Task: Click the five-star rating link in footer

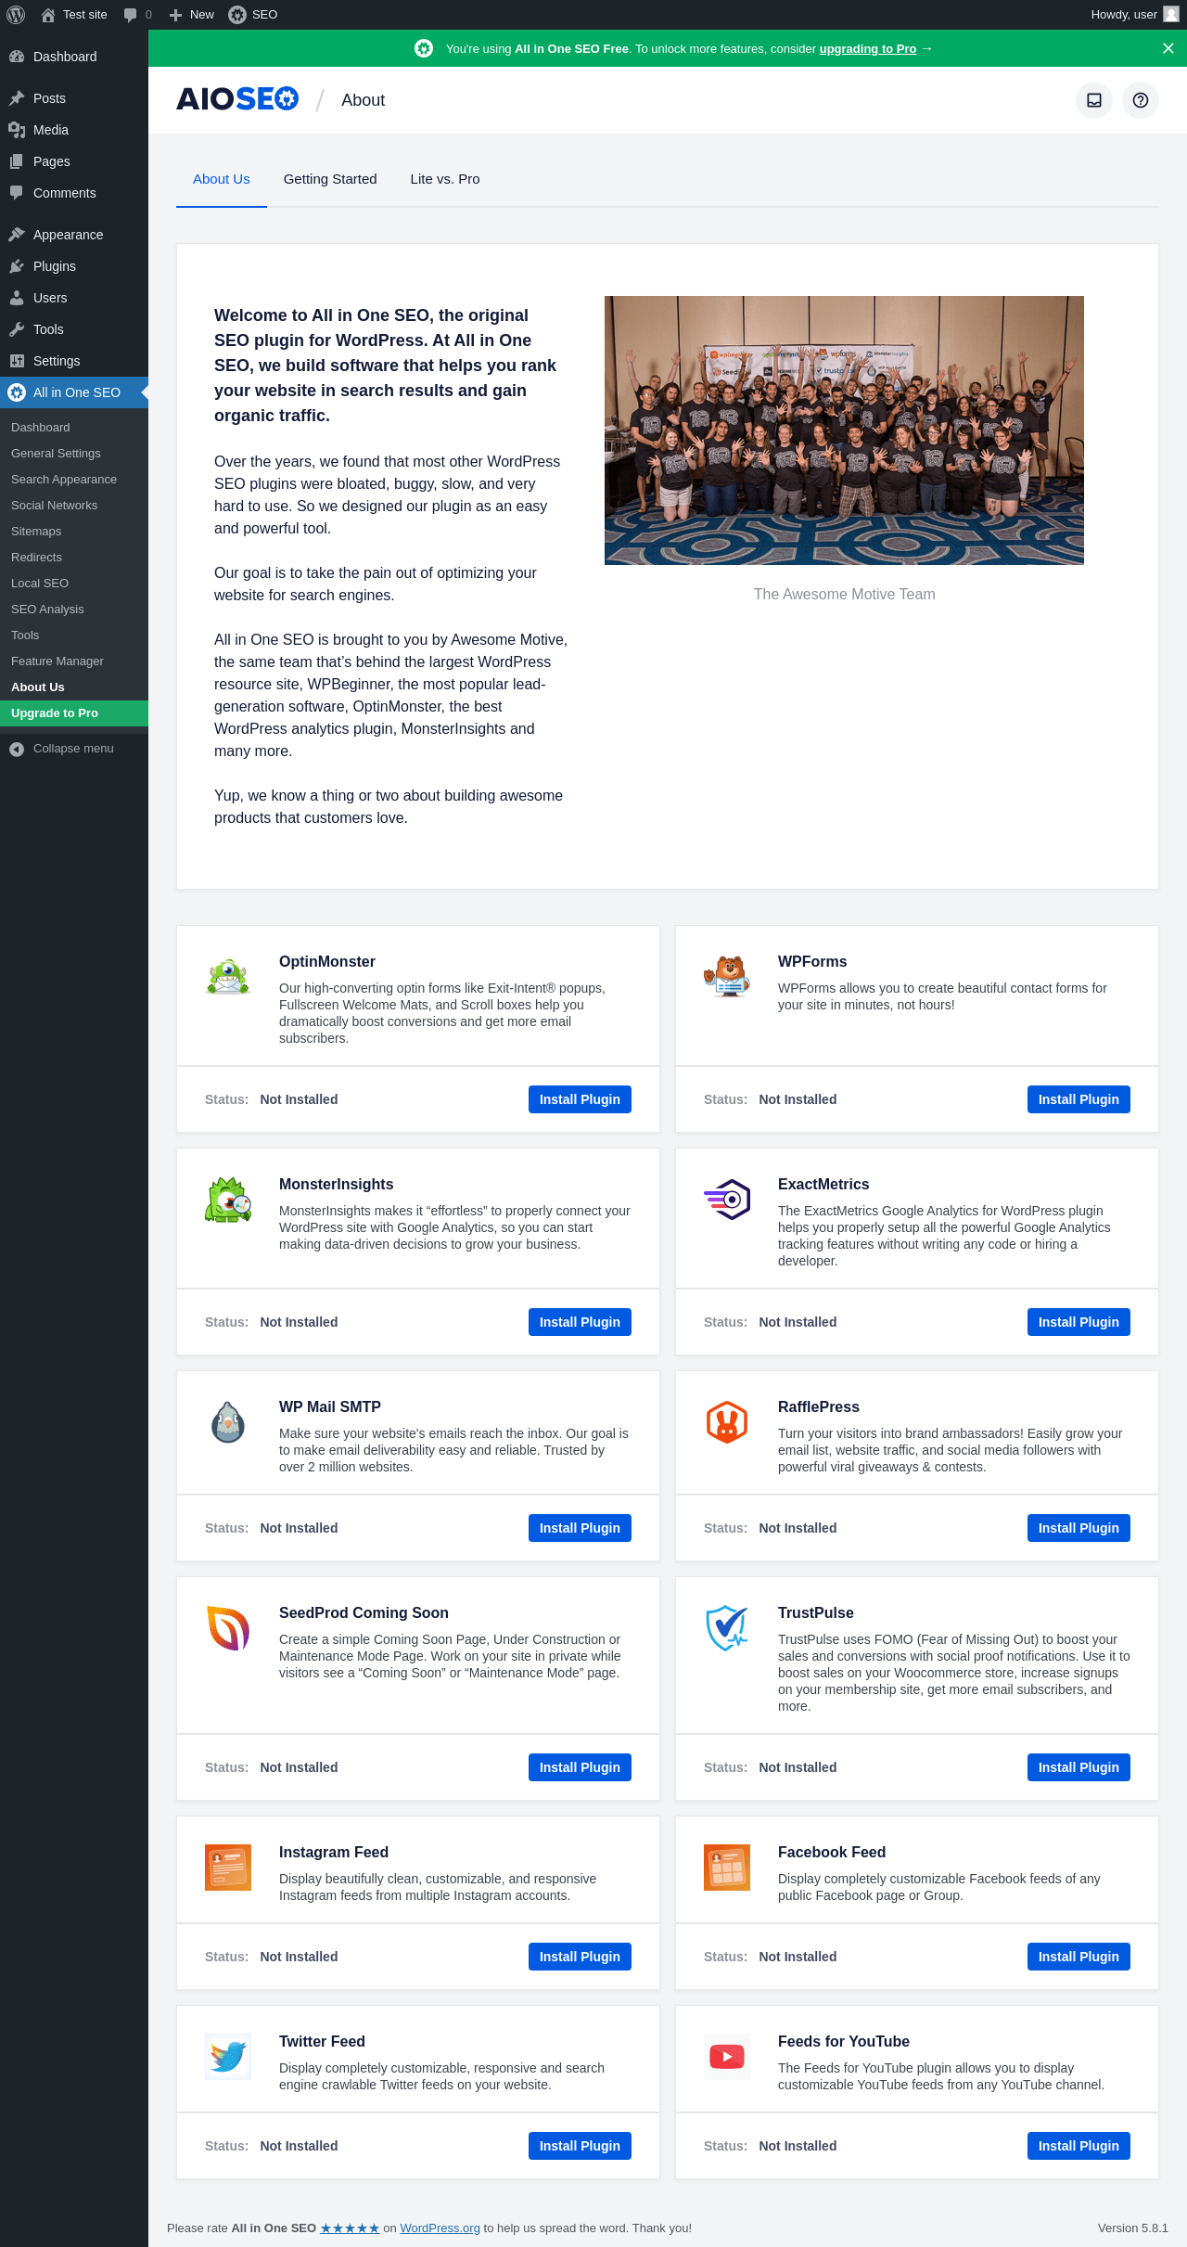Action: pos(350,2228)
